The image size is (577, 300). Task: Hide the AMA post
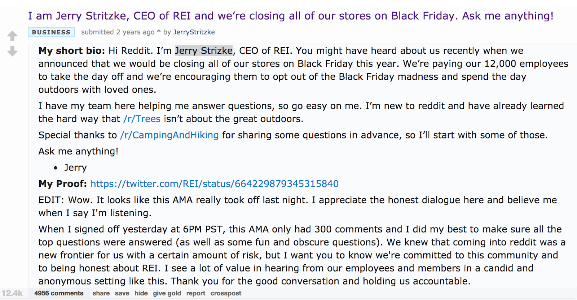(141, 293)
